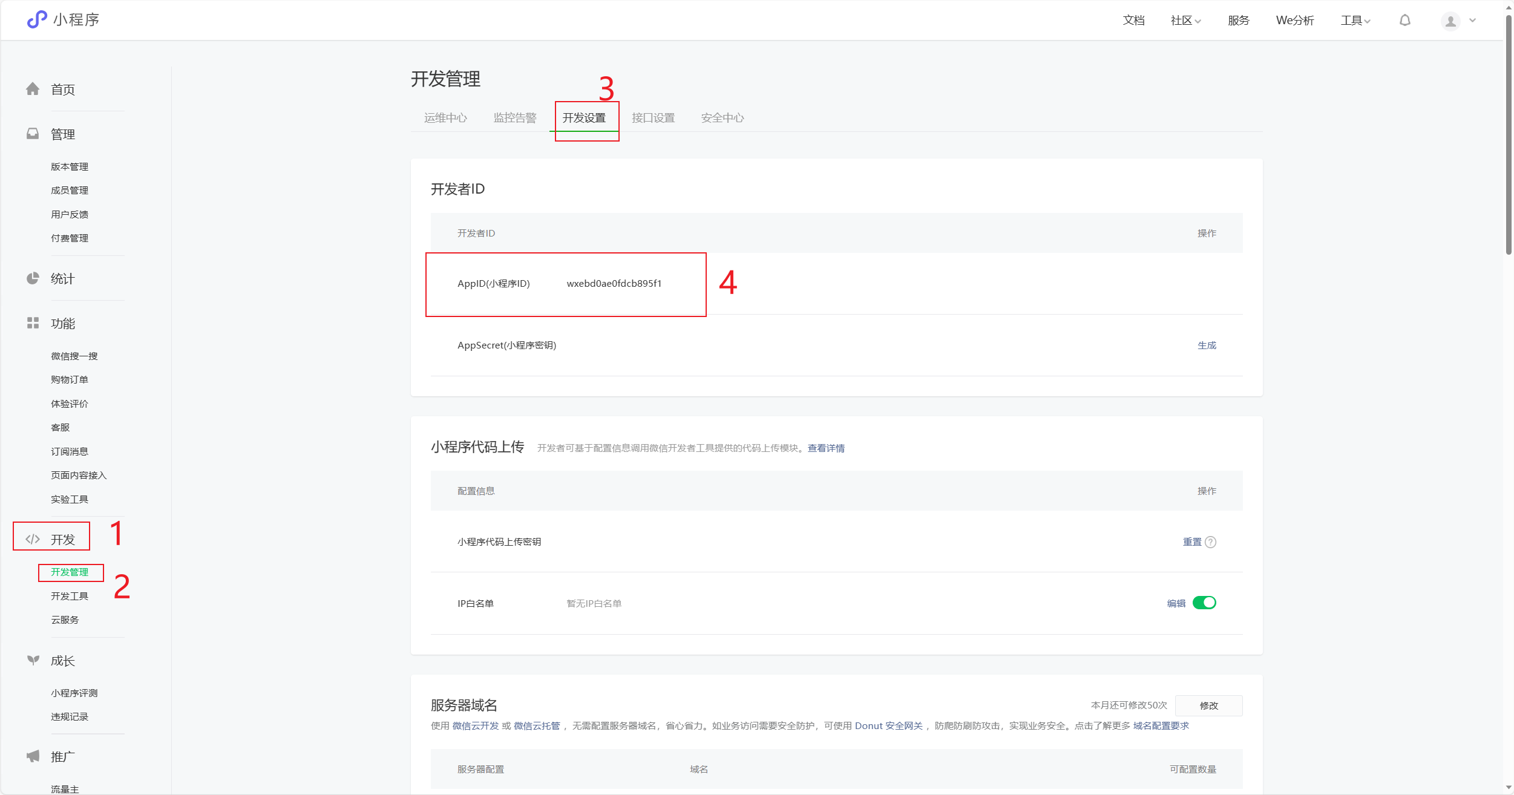Image resolution: width=1514 pixels, height=795 pixels.
Task: Click the 本月还可修改50次 text
Action: [1129, 705]
